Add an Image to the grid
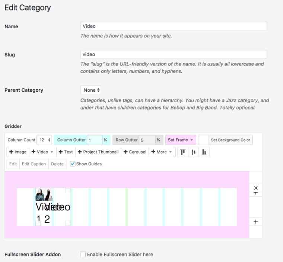The width and height of the screenshot is (283, 262). (x=18, y=152)
